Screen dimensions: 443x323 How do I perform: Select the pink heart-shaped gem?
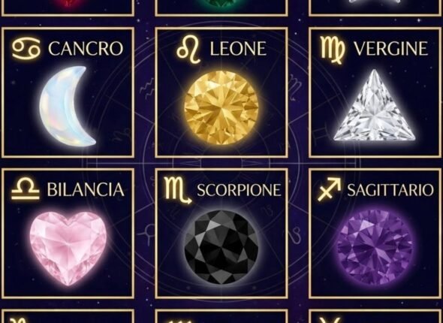tap(68, 248)
